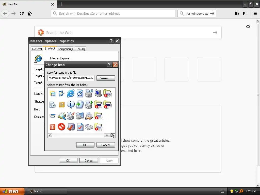Viewport: 260px width, 195px height.
Task: Click the browser forward arrow
Action: pos(13,13)
